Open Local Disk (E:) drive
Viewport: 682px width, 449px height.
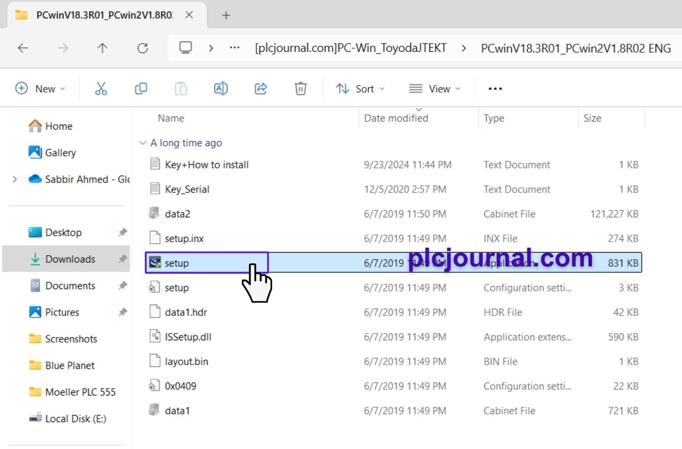pos(68,419)
